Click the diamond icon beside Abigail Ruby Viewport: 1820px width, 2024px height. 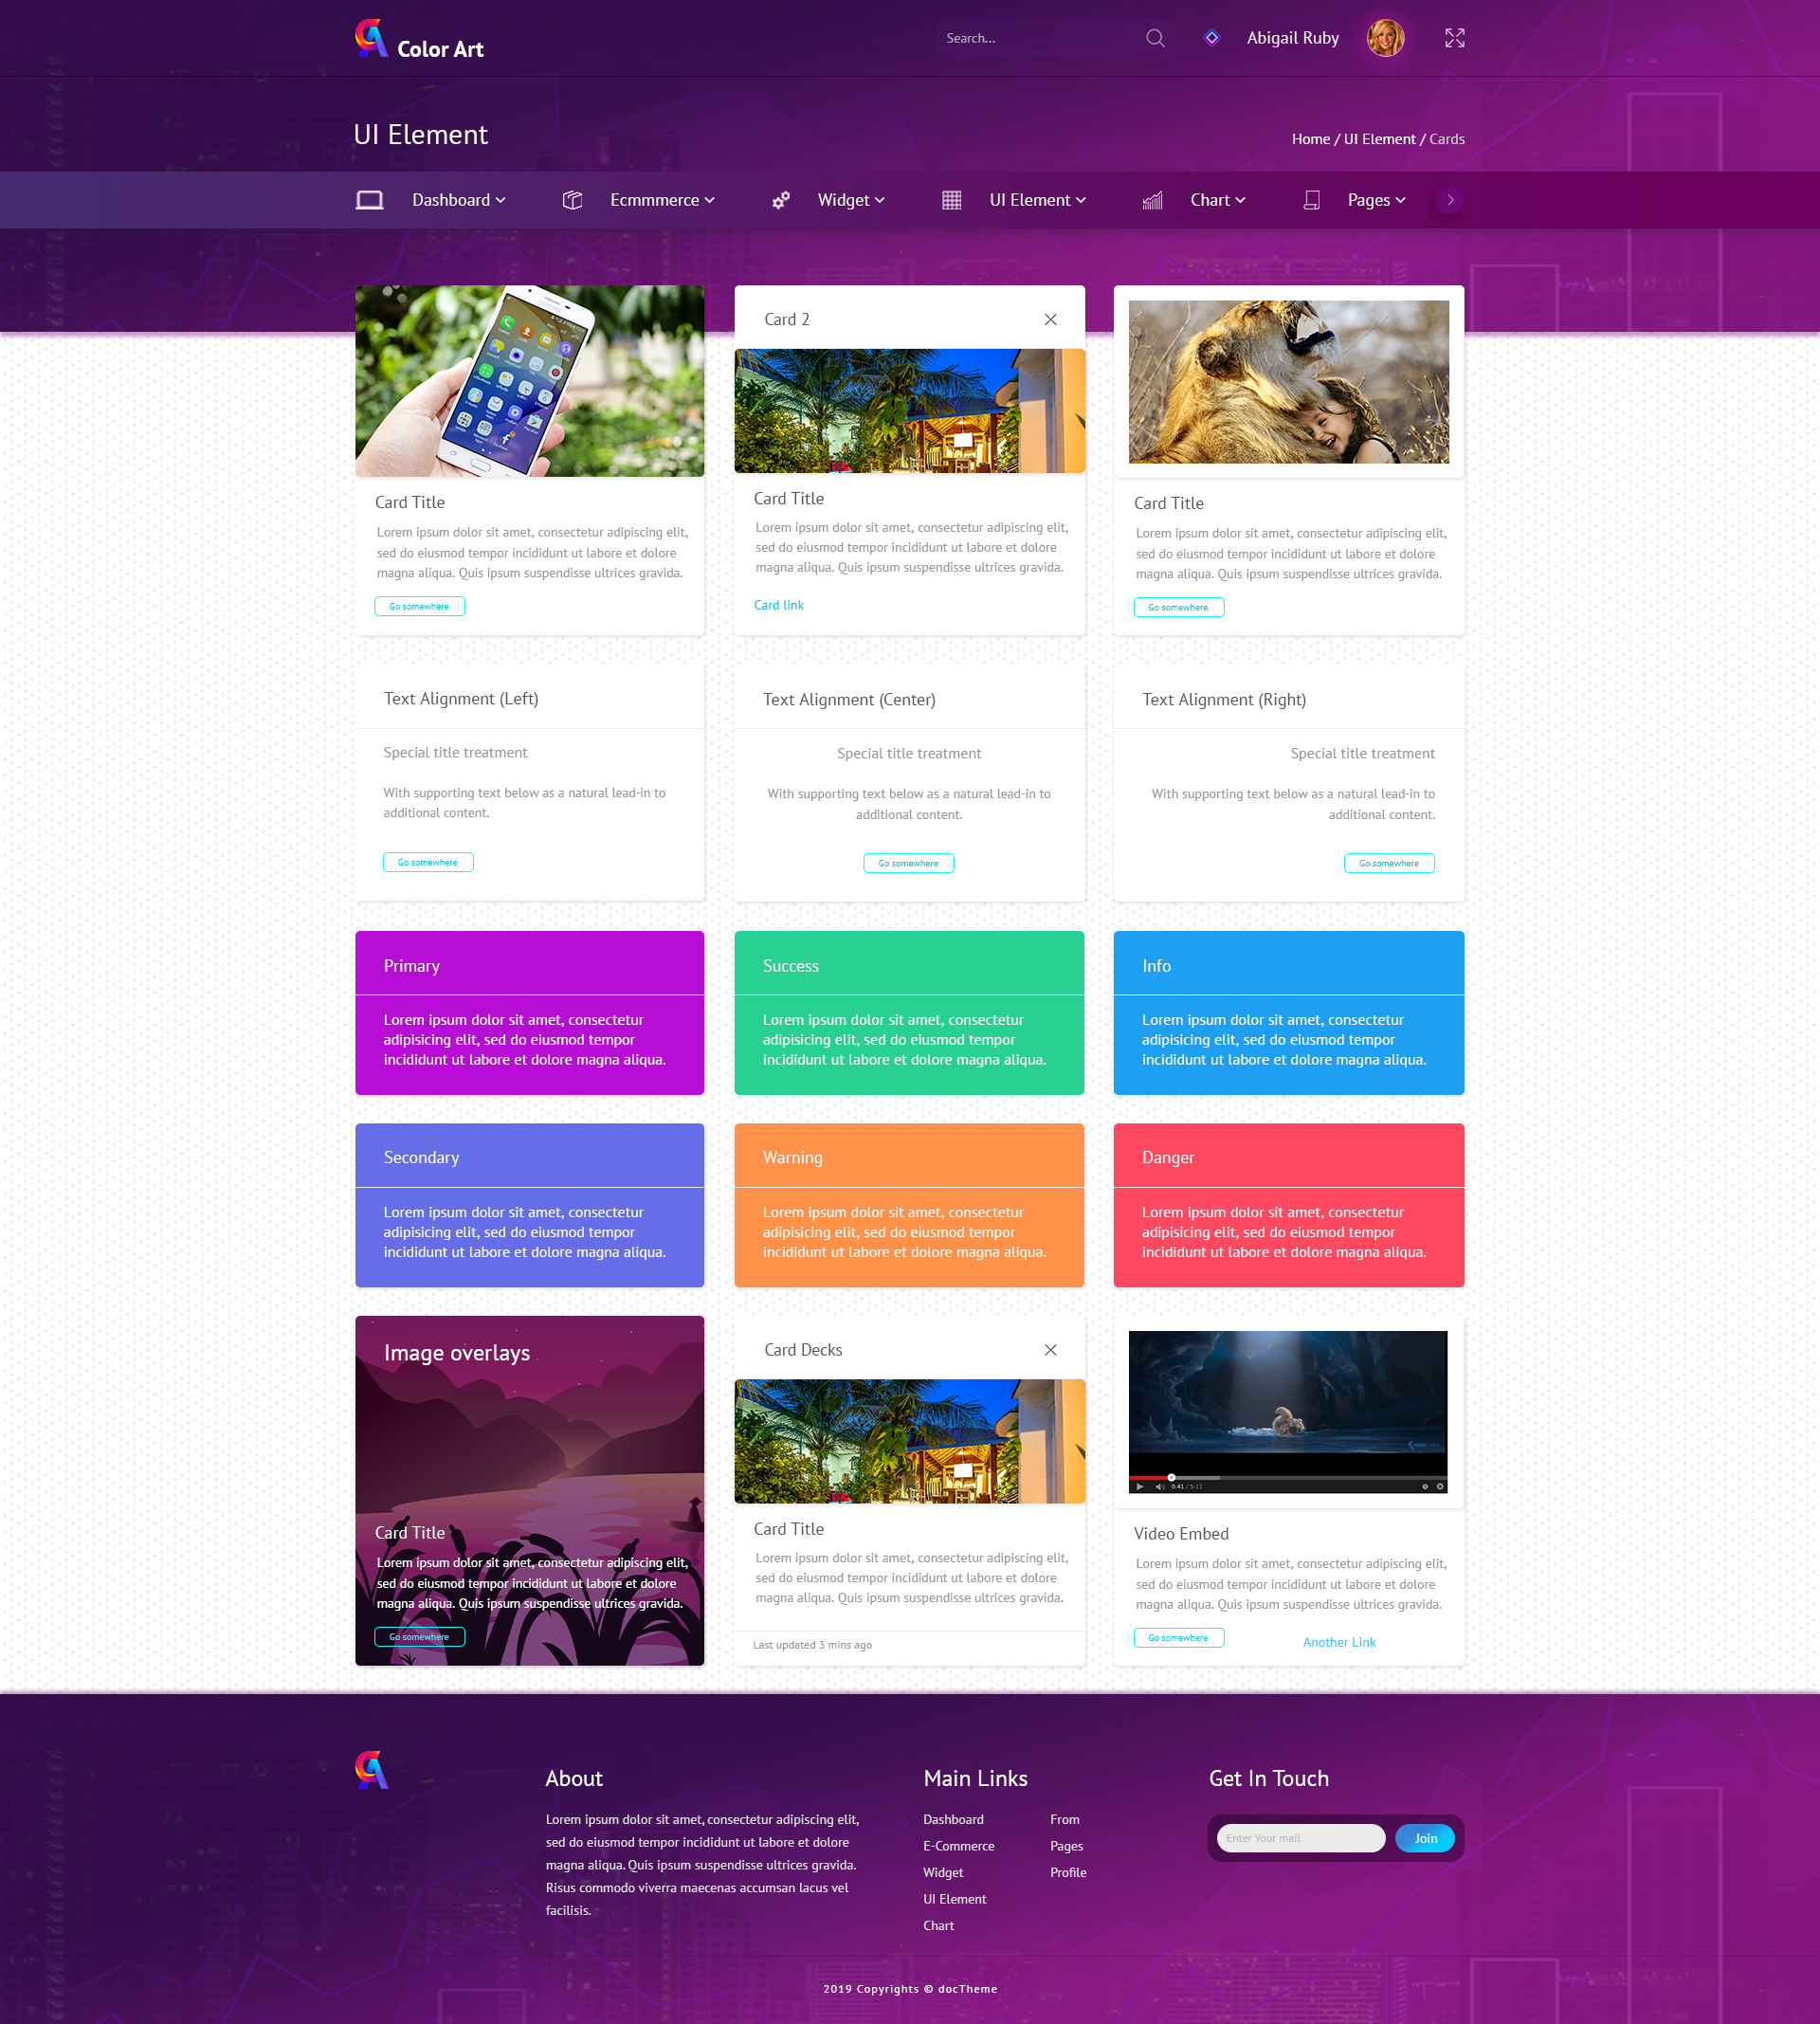1211,38
